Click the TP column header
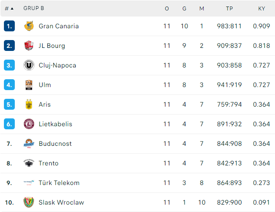Image resolution: width=275 pixels, height=212 pixels. pos(229,8)
